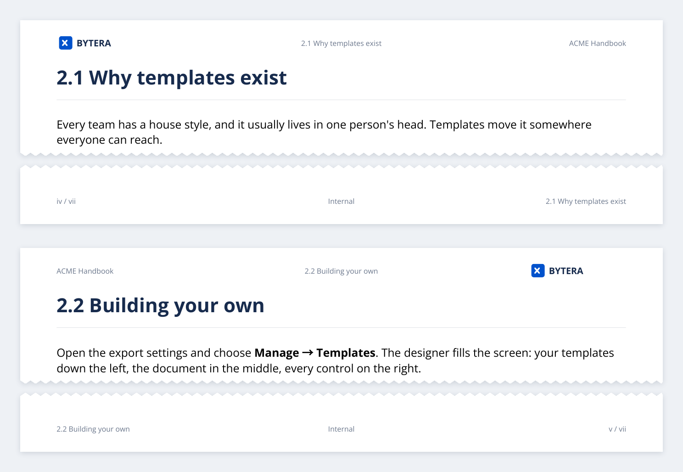683x472 pixels.
Task: Select the '2.2 Building your own' header caption
Action: coord(341,271)
